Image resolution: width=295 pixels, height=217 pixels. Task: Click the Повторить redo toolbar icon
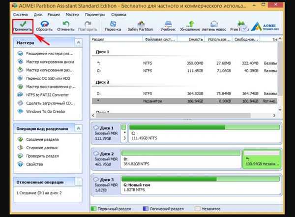tap(88, 26)
